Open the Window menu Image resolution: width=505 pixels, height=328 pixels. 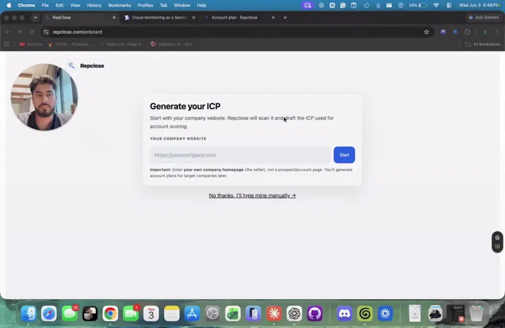[182, 5]
